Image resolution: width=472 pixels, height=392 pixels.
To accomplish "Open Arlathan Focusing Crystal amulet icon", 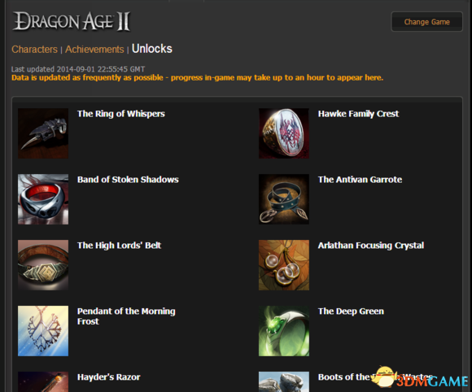I will pos(284,265).
